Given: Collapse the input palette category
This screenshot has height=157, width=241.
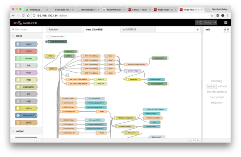Looking at the screenshot, I should 13,36.
